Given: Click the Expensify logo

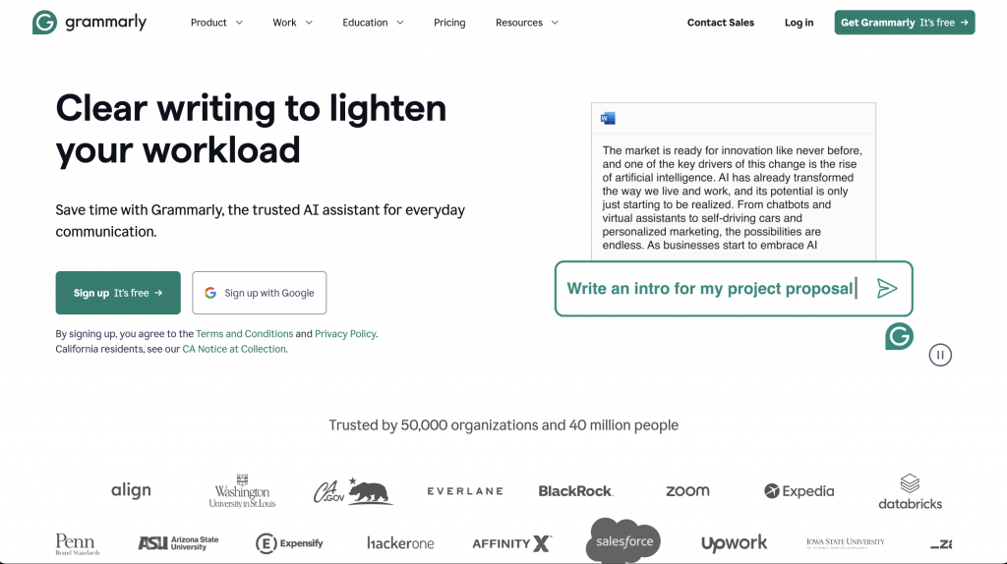Looking at the screenshot, I should (289, 543).
